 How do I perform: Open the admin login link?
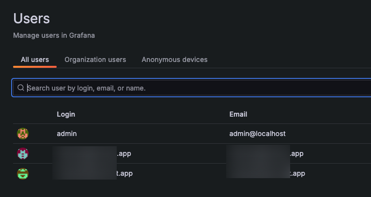pyautogui.click(x=67, y=134)
